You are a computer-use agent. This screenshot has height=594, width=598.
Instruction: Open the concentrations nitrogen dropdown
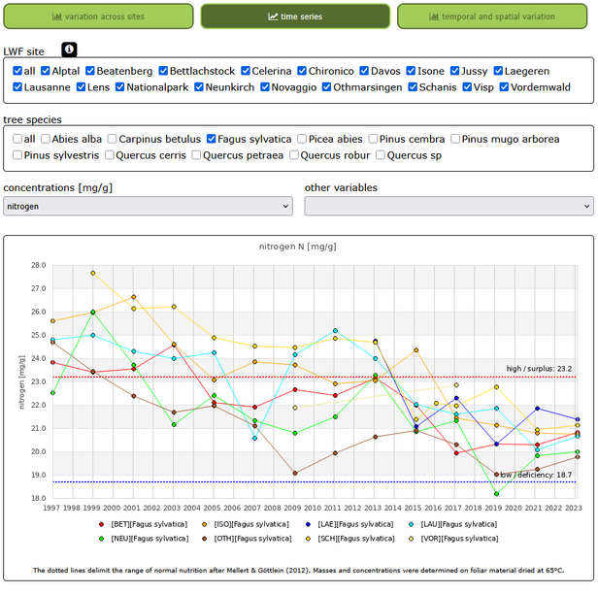(148, 207)
